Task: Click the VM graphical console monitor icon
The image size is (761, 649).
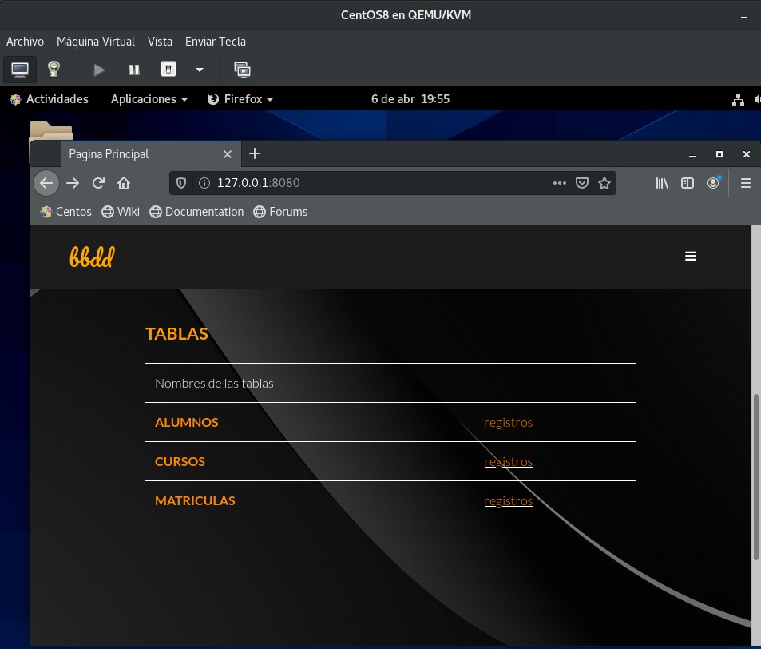Action: click(x=20, y=70)
